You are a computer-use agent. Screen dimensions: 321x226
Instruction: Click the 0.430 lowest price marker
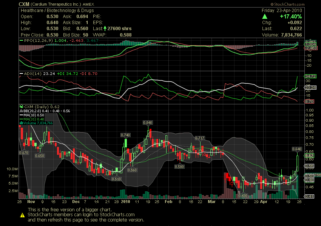[243, 196]
